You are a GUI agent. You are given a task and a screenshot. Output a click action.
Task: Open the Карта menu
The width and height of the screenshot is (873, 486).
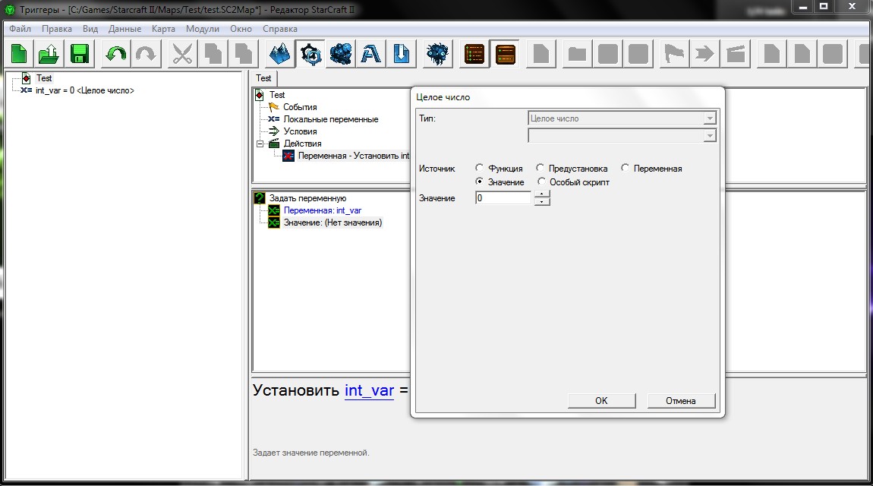tap(163, 28)
